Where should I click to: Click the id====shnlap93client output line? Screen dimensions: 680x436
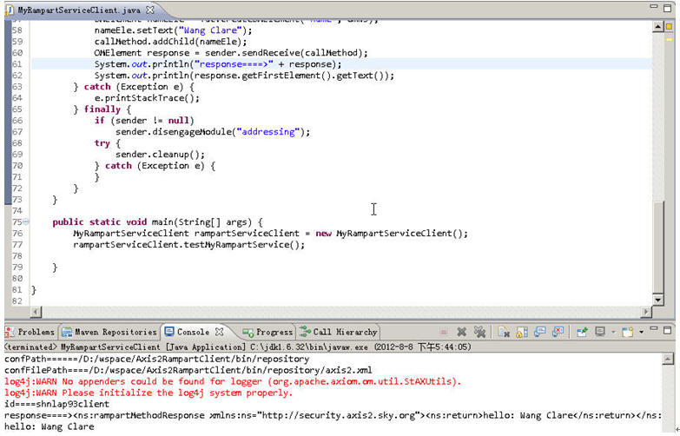[x=56, y=405]
